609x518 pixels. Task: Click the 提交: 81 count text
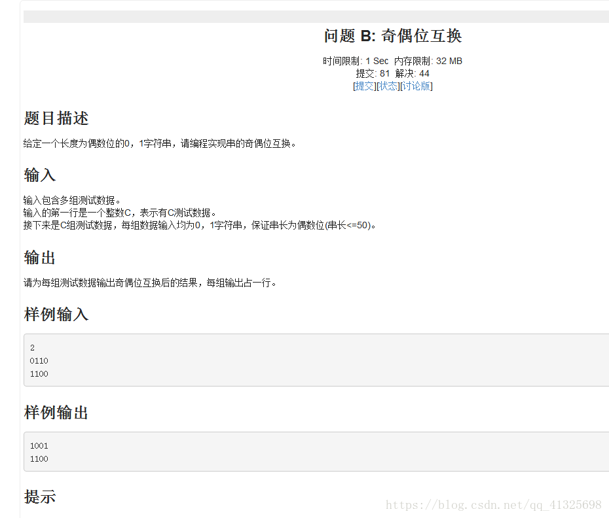click(373, 74)
